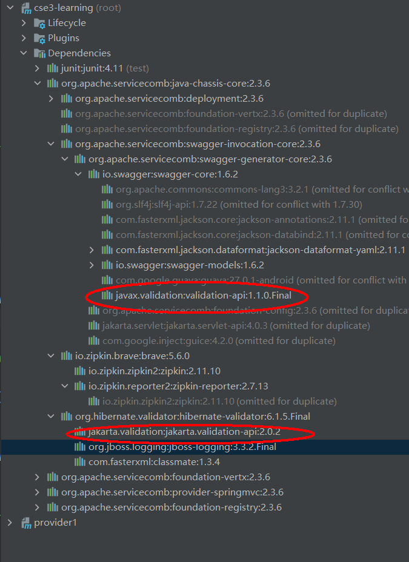Select omitted zipkin:2.11.10 duplicate entry

[x=219, y=401]
